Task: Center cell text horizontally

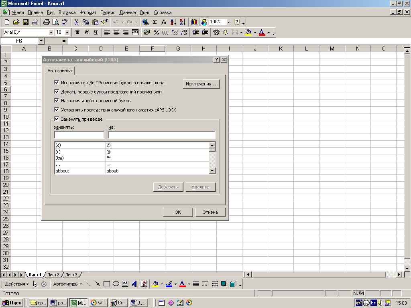Action: click(x=116, y=32)
